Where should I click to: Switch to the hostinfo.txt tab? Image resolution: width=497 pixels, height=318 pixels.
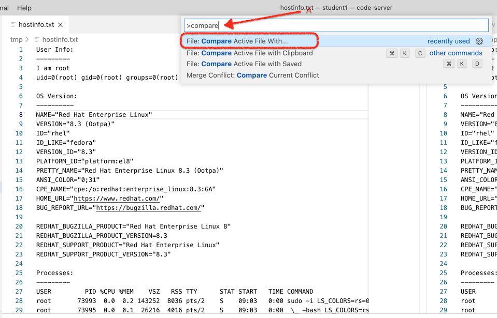tap(36, 23)
